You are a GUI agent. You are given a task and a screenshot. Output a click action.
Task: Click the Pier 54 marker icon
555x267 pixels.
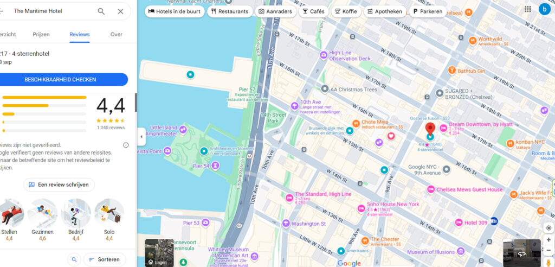pos(215,166)
